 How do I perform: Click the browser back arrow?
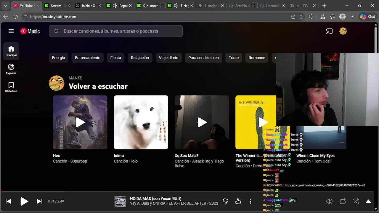coord(5,17)
